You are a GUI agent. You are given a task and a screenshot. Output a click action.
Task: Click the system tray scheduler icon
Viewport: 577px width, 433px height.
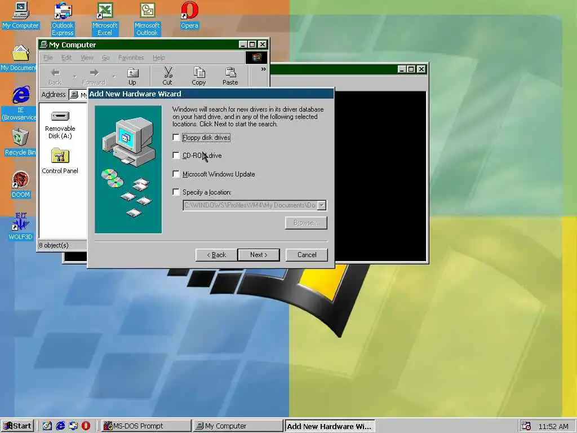(x=526, y=426)
